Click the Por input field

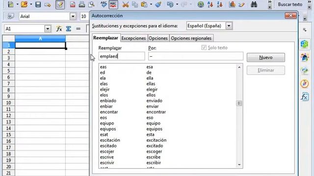coord(196,56)
